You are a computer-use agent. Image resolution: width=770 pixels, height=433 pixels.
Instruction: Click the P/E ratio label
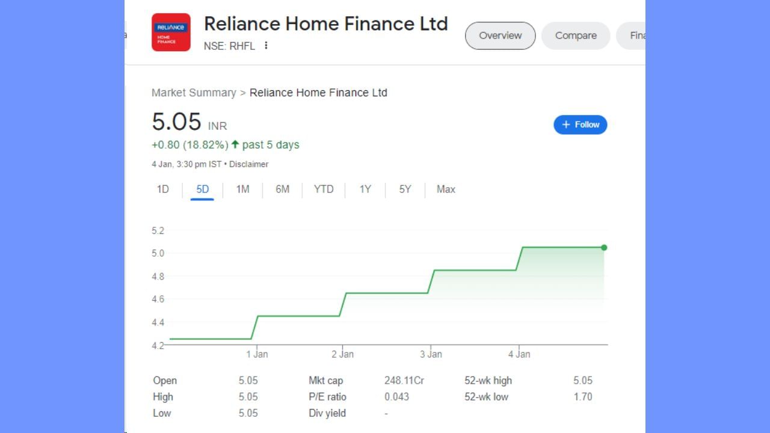pyautogui.click(x=327, y=397)
